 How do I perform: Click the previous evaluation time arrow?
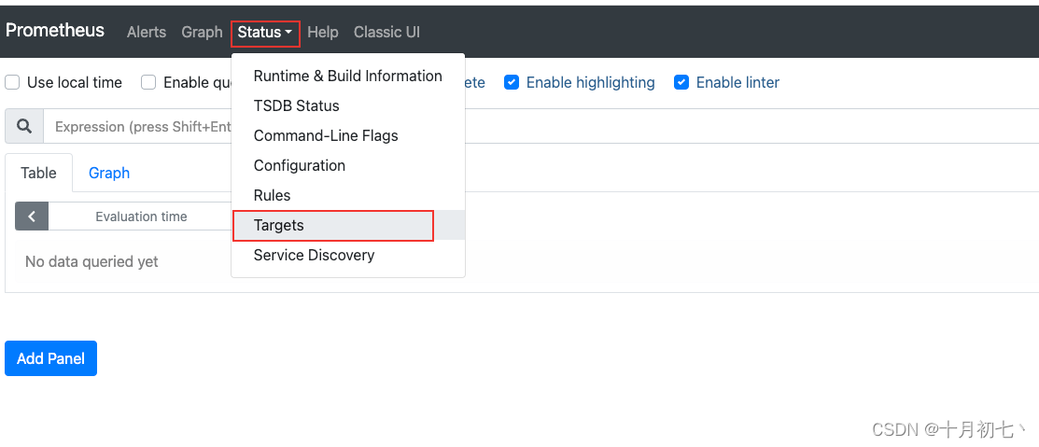click(32, 217)
